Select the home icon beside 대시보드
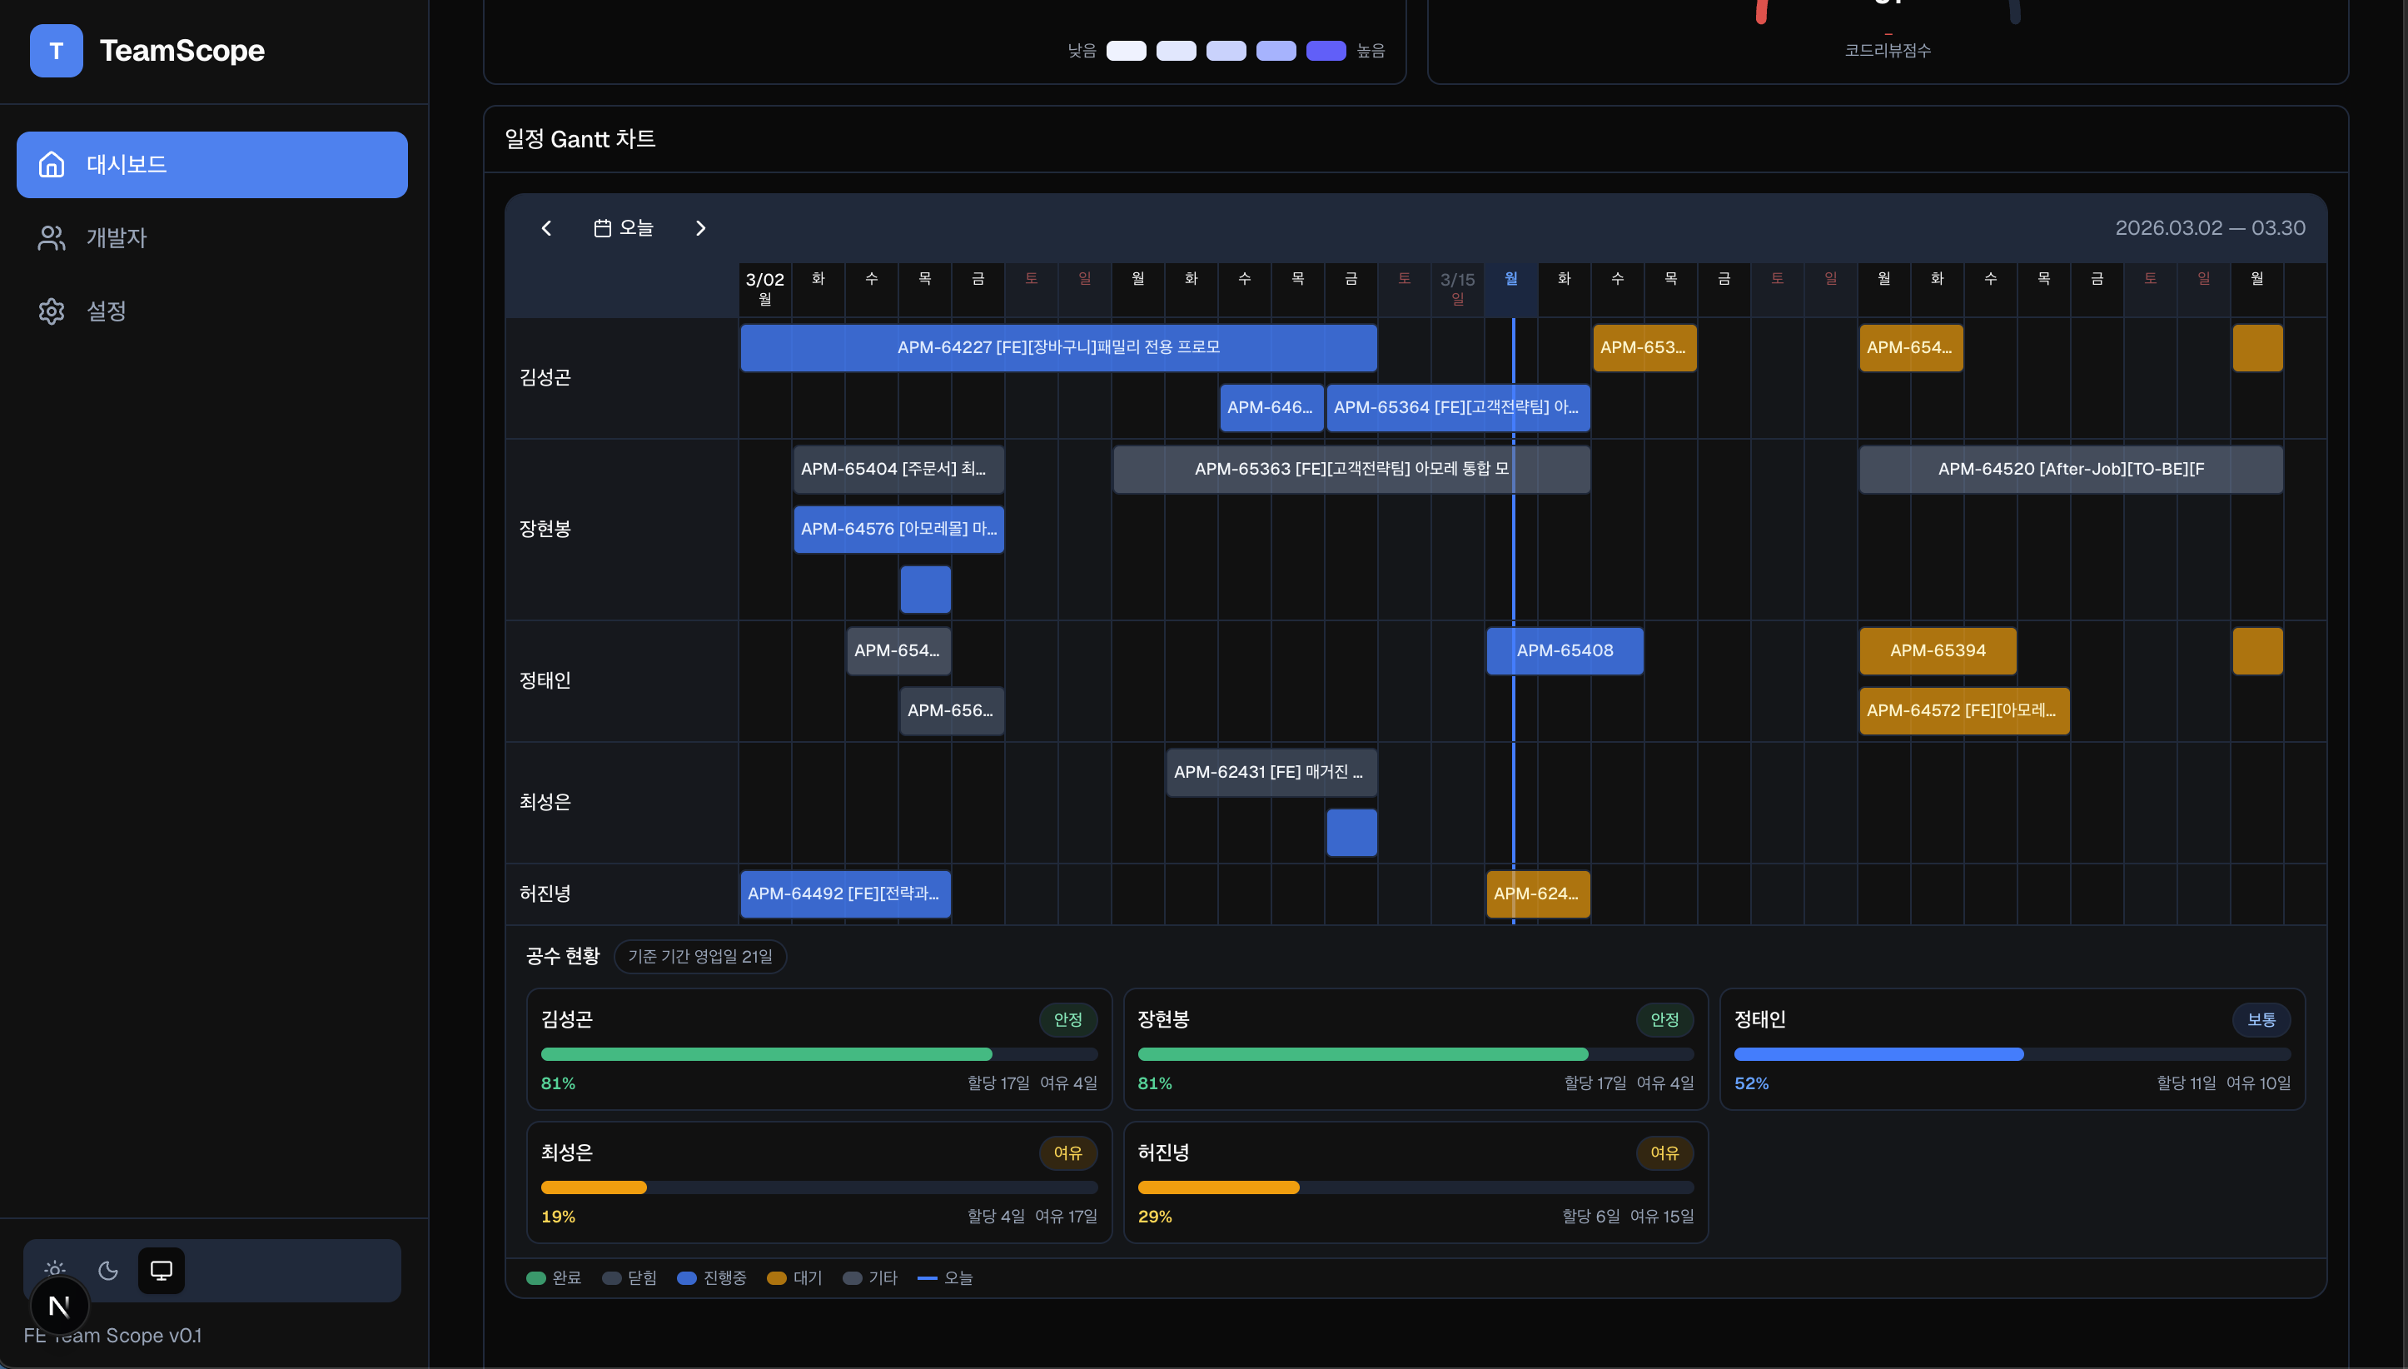The width and height of the screenshot is (2408, 1369). click(x=51, y=165)
